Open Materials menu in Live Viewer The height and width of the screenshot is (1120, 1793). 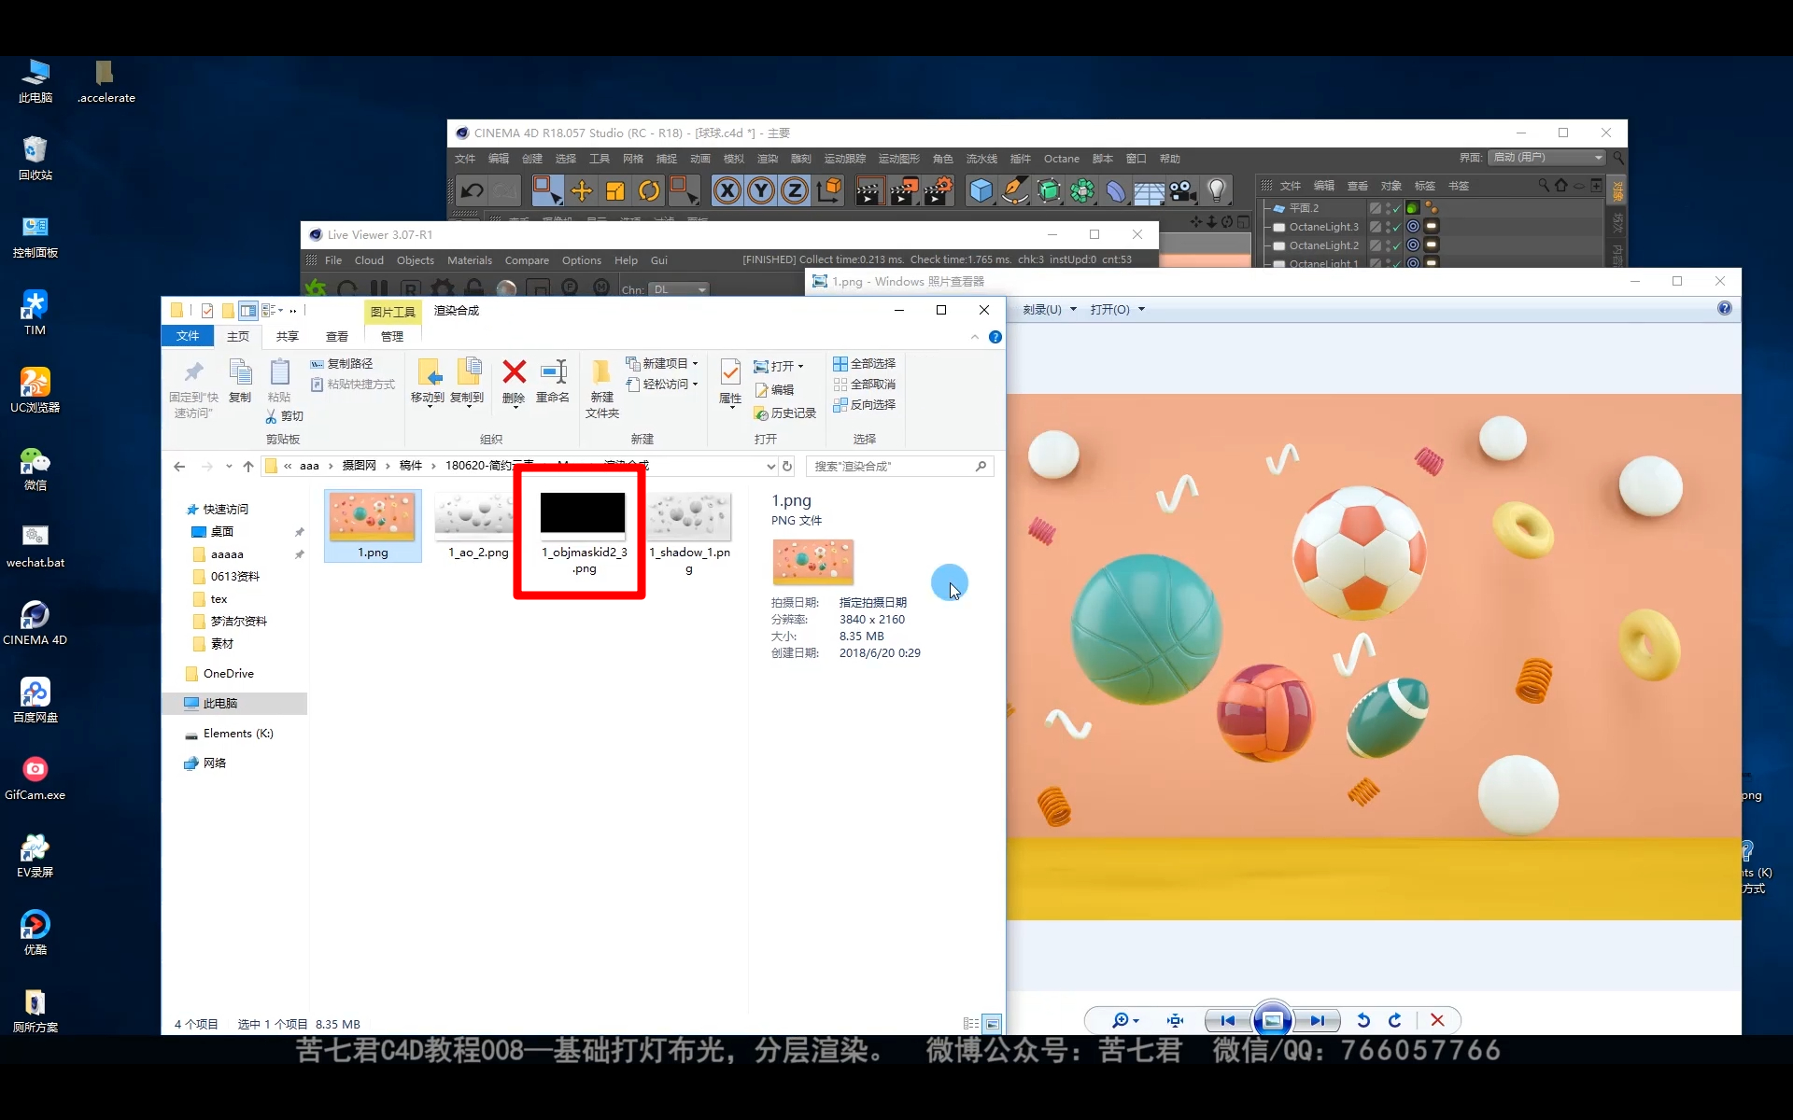[x=469, y=260]
